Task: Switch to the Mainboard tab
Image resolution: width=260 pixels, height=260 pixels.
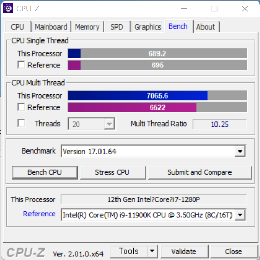Action: point(51,27)
